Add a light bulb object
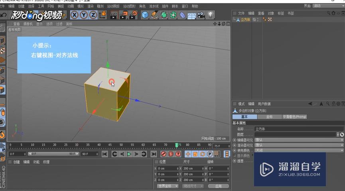Viewport: 345px width, 191px height. [x=211, y=15]
